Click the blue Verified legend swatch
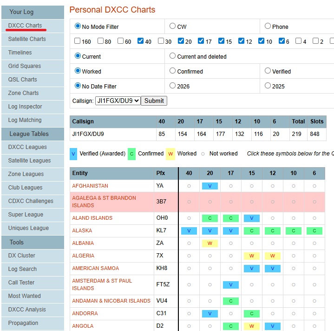Viewport: 334px width, 331px height. [x=73, y=154]
